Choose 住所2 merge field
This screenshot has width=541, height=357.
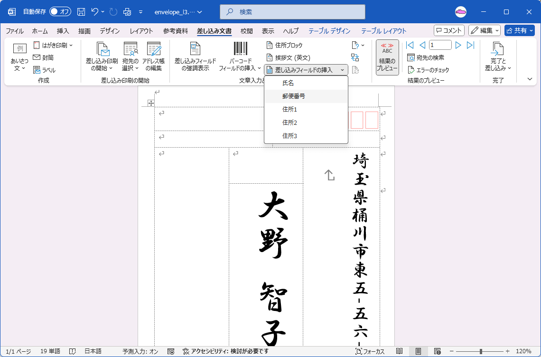[306, 122]
